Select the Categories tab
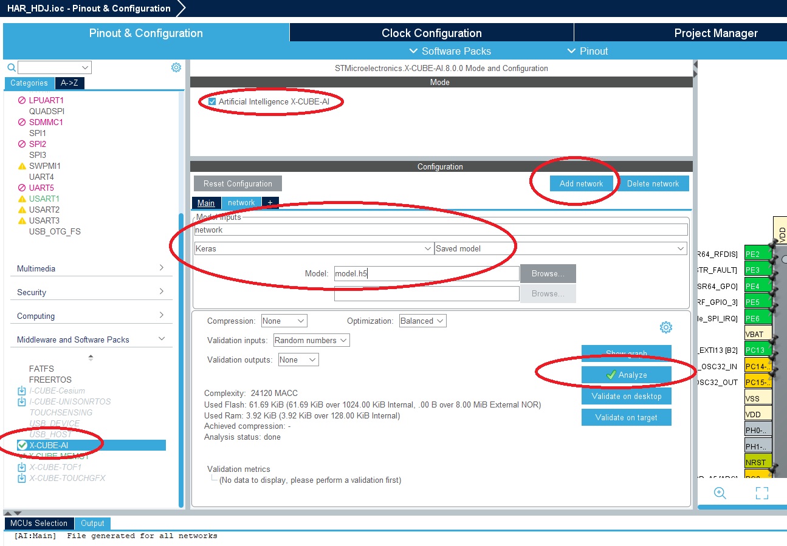 click(29, 83)
